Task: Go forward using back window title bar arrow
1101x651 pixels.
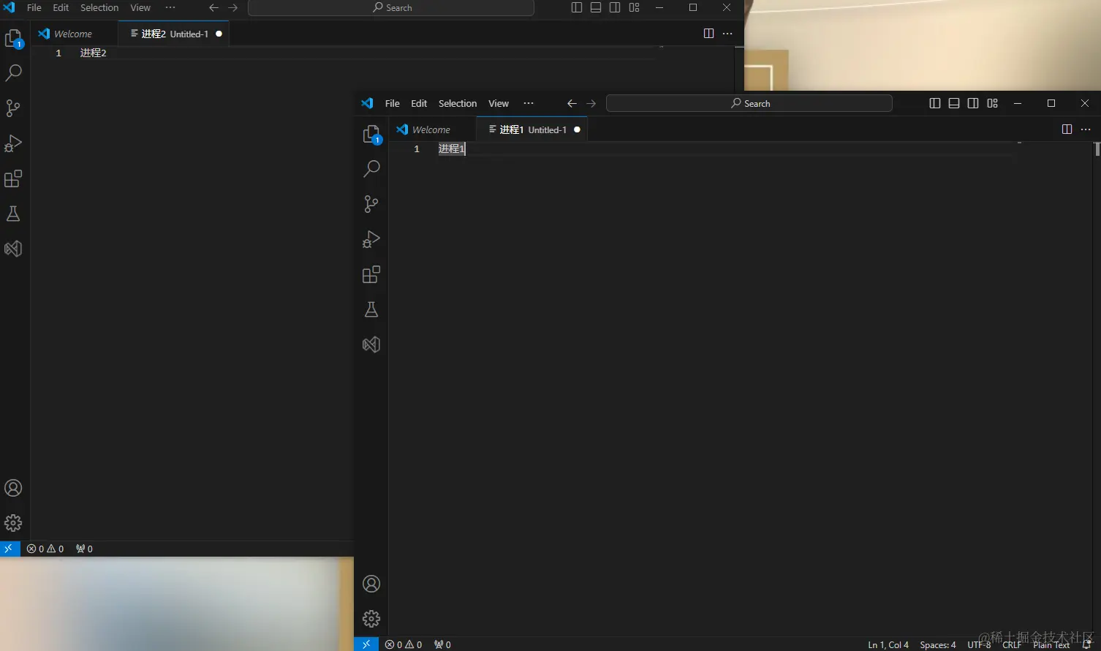Action: click(x=232, y=7)
